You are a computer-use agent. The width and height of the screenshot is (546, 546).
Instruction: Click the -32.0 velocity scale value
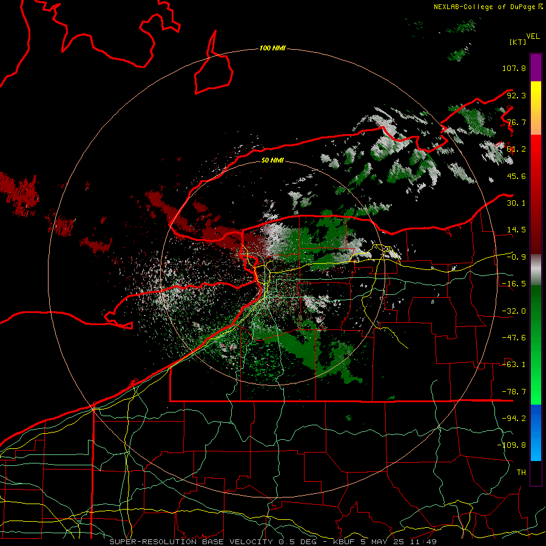pyautogui.click(x=514, y=311)
